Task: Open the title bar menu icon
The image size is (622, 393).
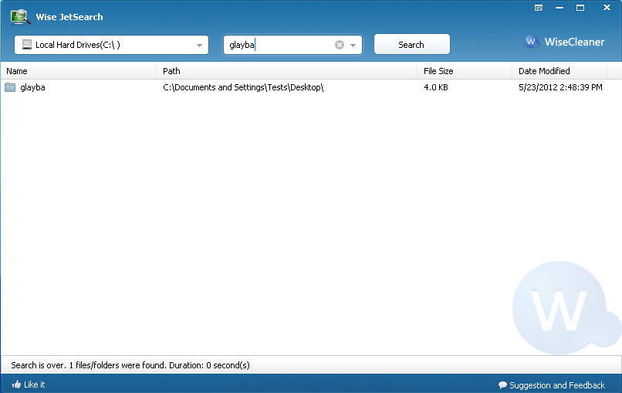Action: click(x=539, y=8)
